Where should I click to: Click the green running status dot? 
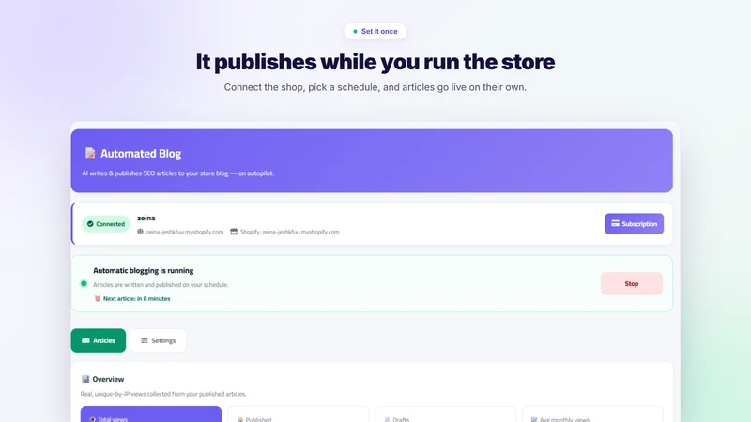click(84, 284)
